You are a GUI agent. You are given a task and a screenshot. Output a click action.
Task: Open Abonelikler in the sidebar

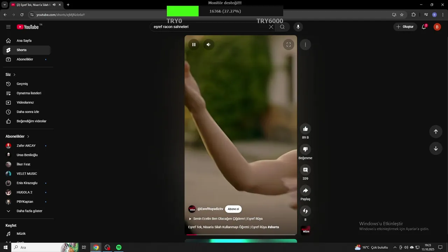[x=27, y=59]
